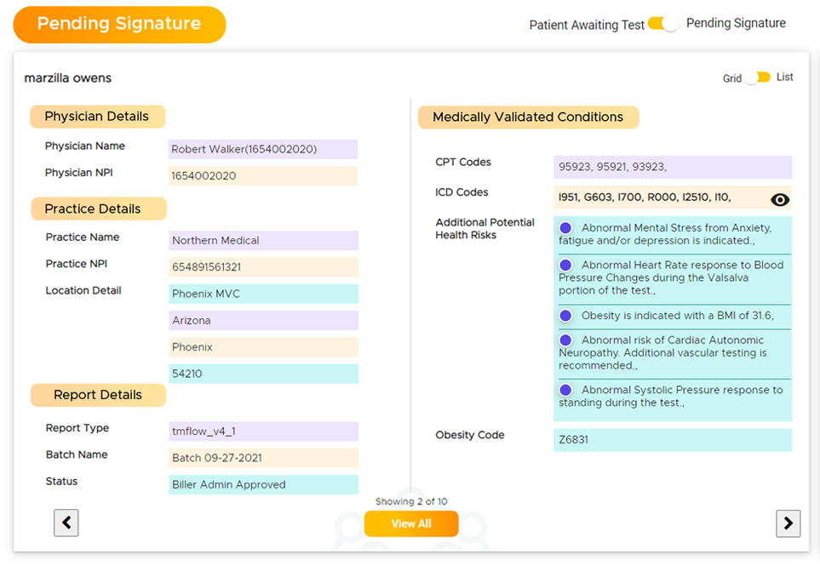
Task: Open the Medically Validated Conditions header
Action: pos(528,117)
